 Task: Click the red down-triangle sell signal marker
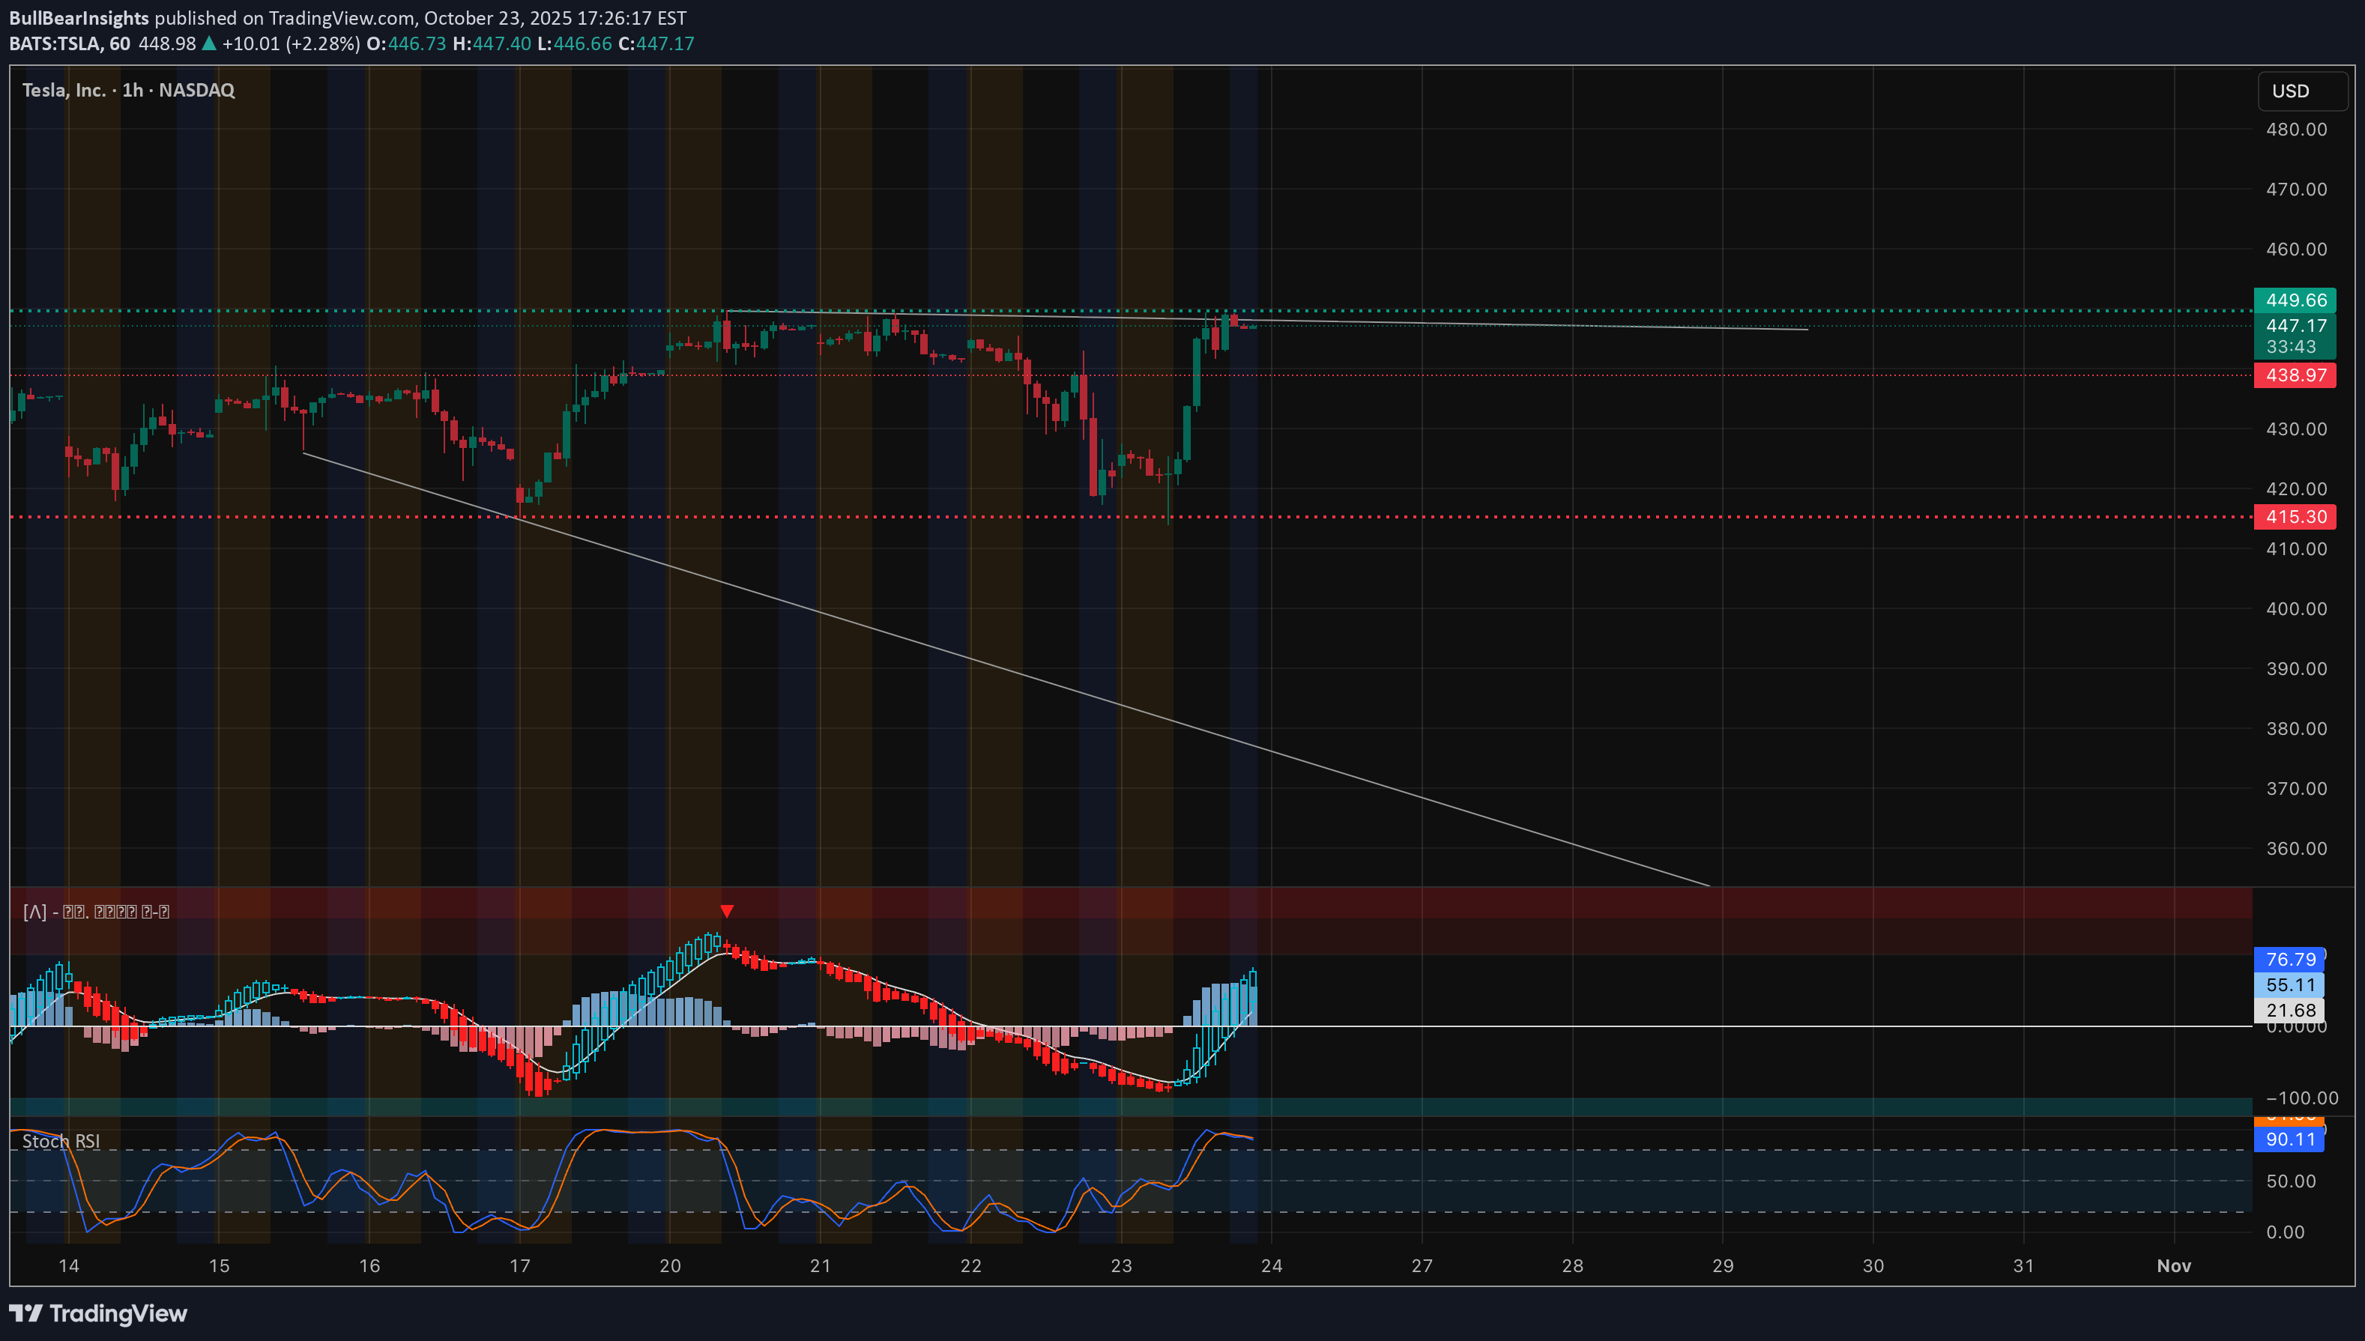(x=727, y=911)
